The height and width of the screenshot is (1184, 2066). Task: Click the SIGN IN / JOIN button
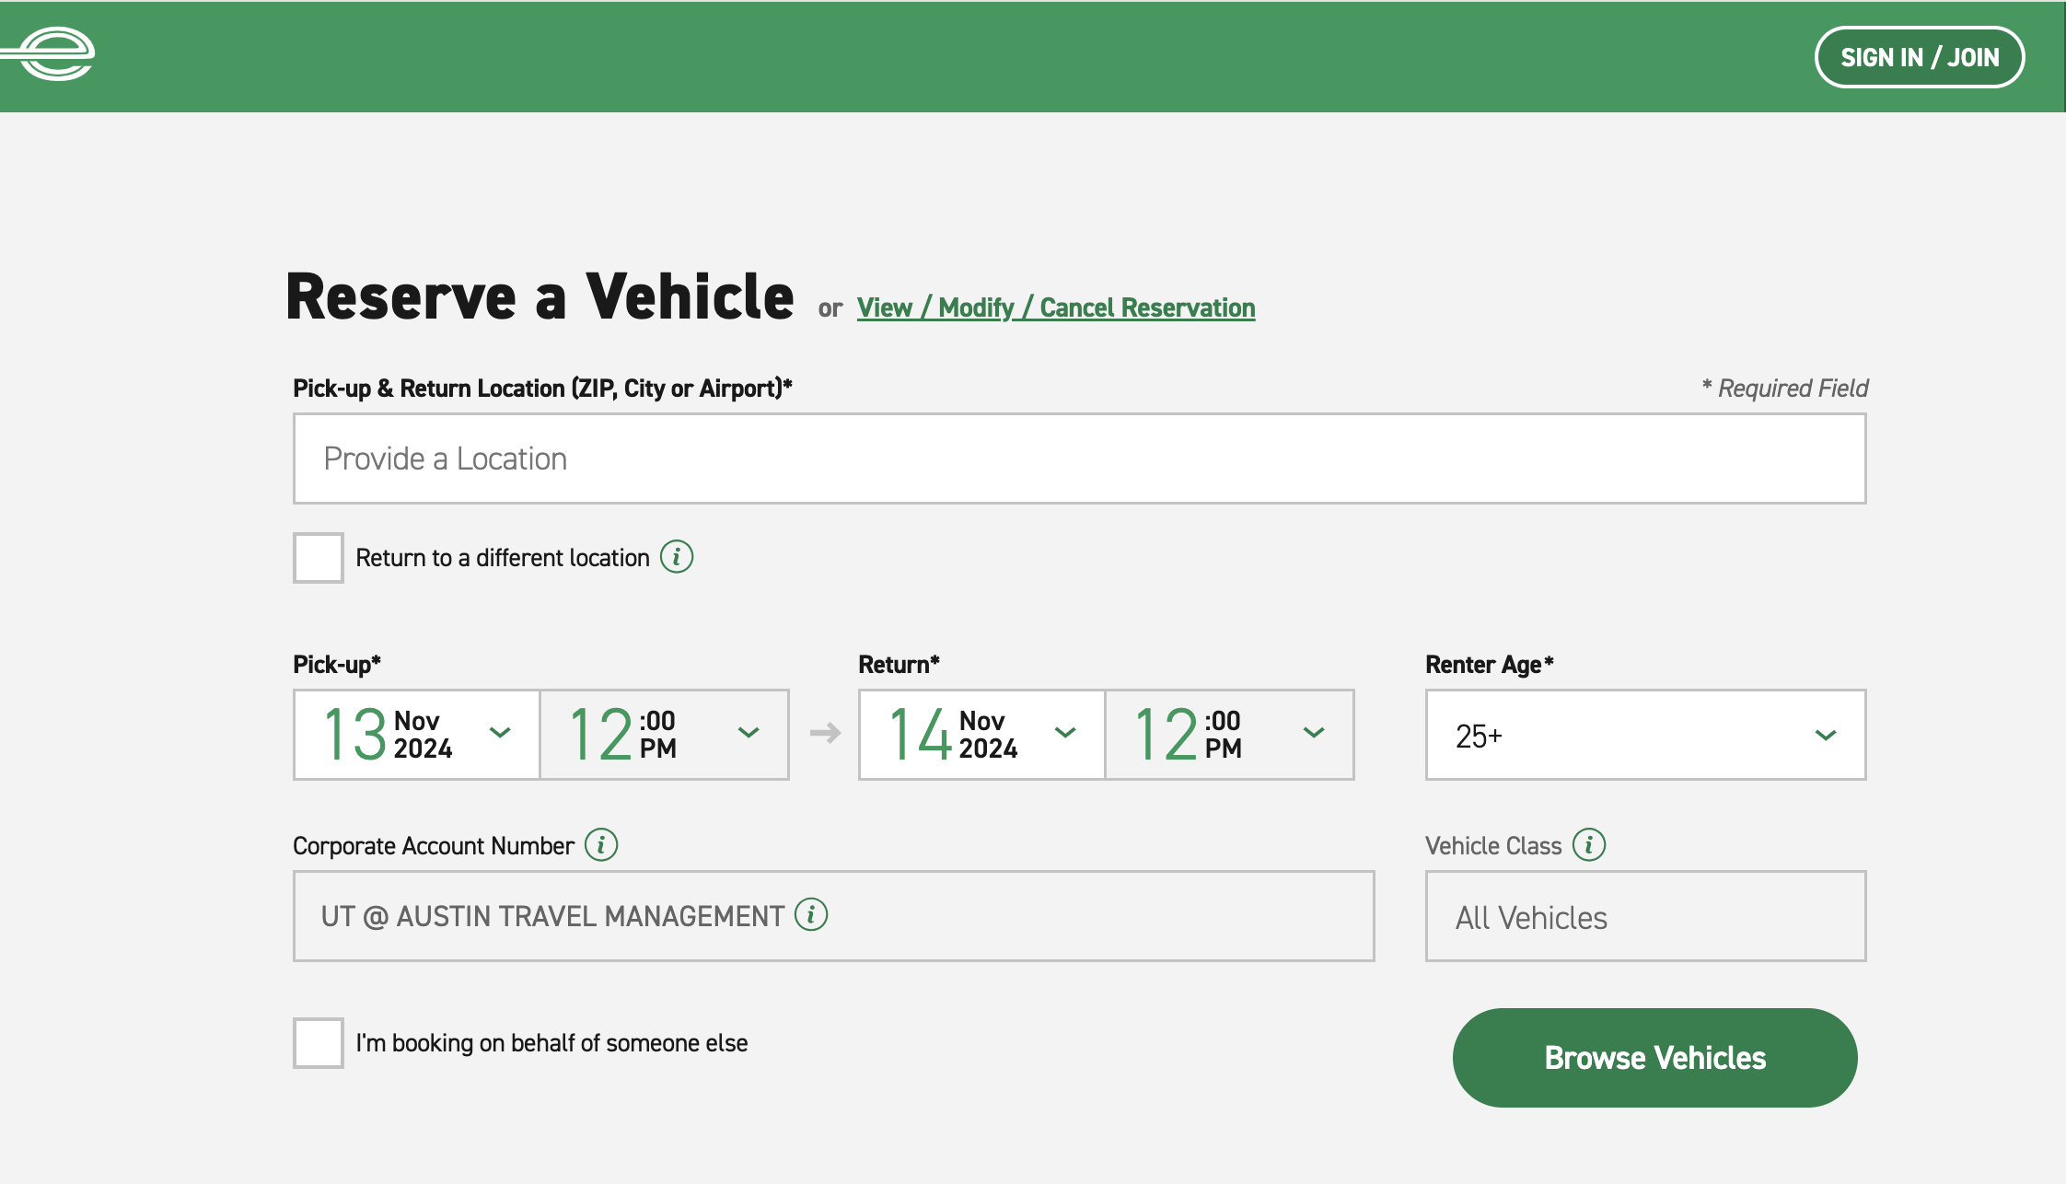(1920, 57)
